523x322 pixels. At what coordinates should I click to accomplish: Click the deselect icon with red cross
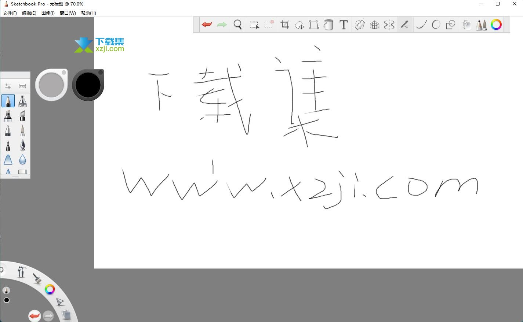click(x=269, y=24)
